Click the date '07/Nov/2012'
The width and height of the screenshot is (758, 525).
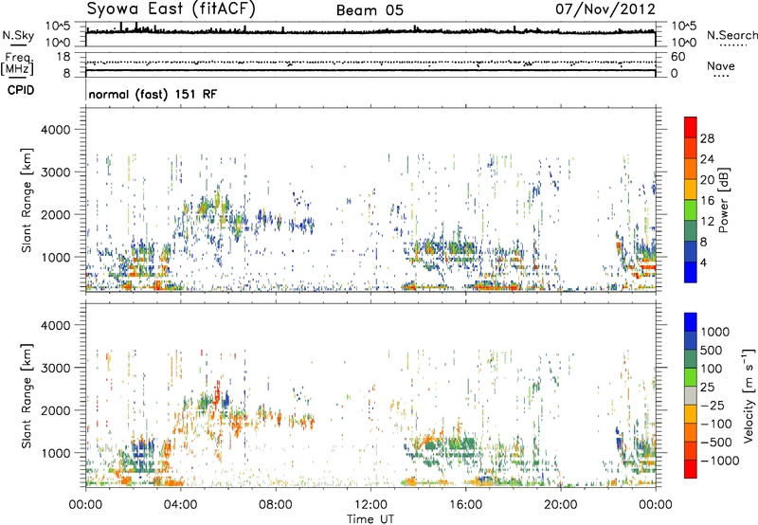605,9
